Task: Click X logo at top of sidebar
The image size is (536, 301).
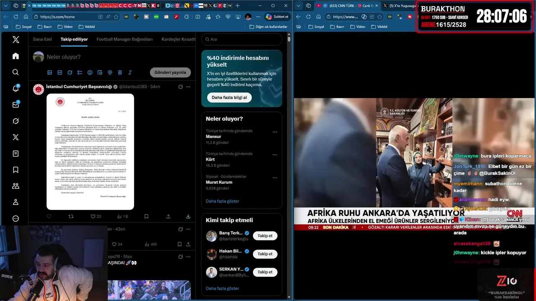Action: [15, 40]
